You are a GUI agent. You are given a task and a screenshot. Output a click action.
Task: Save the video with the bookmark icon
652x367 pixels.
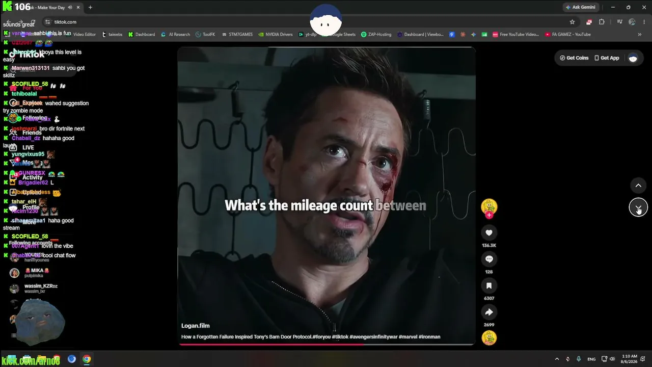point(489,285)
